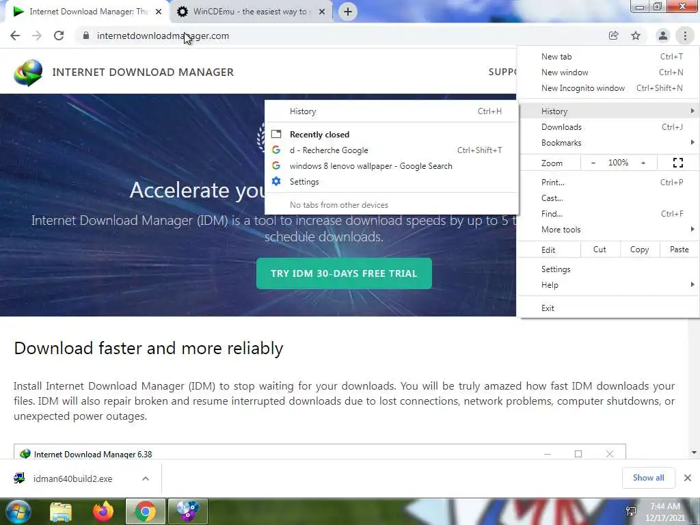Reopen windows 8 lenovo wallpaper search
This screenshot has width=700, height=525.
[x=392, y=166]
